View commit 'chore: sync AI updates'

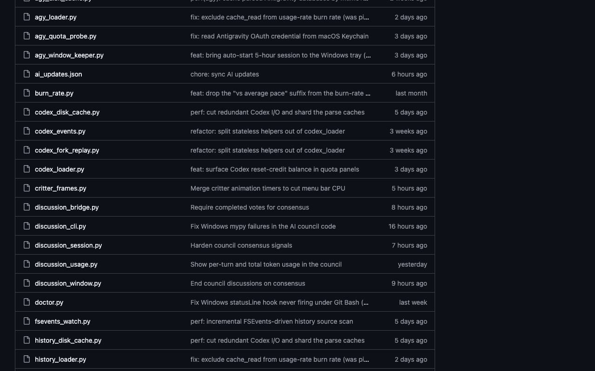click(x=225, y=74)
